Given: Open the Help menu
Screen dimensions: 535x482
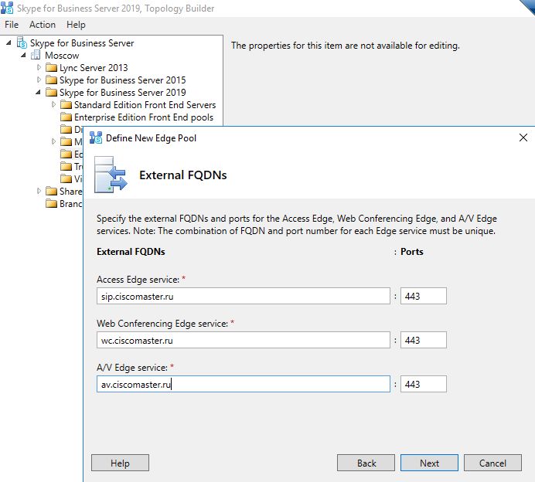Looking at the screenshot, I should 76,25.
